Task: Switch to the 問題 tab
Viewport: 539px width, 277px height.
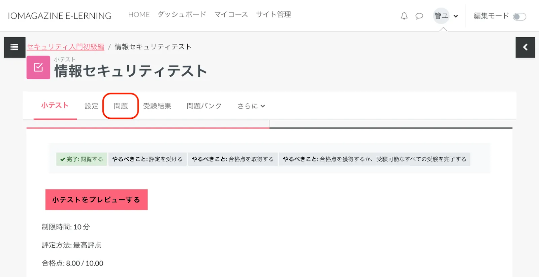Action: (x=121, y=106)
